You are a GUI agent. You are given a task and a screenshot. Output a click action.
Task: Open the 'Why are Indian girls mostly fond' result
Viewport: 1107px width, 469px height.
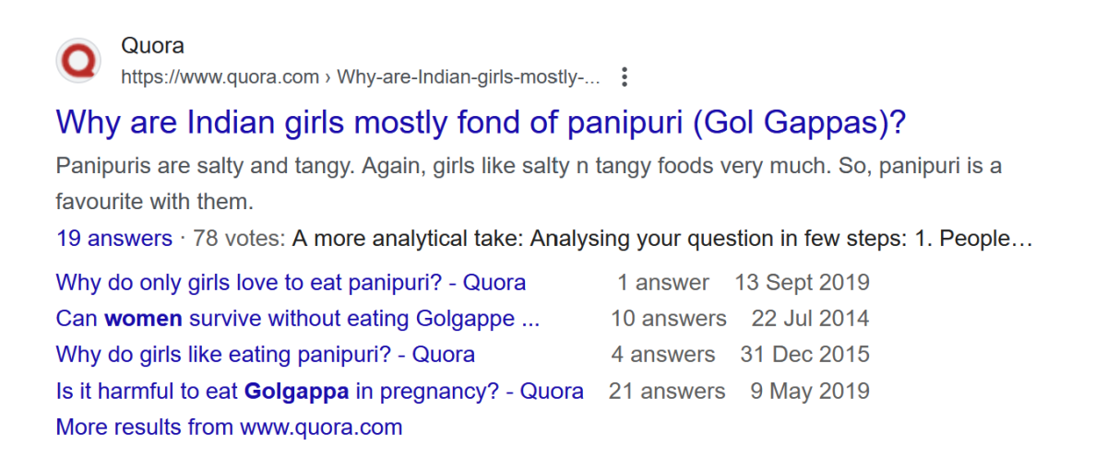point(481,123)
